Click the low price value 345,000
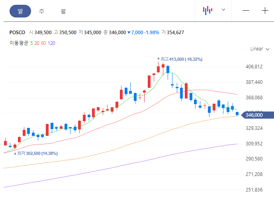Image resolution: width=274 pixels, height=197 pixels. [x=93, y=33]
